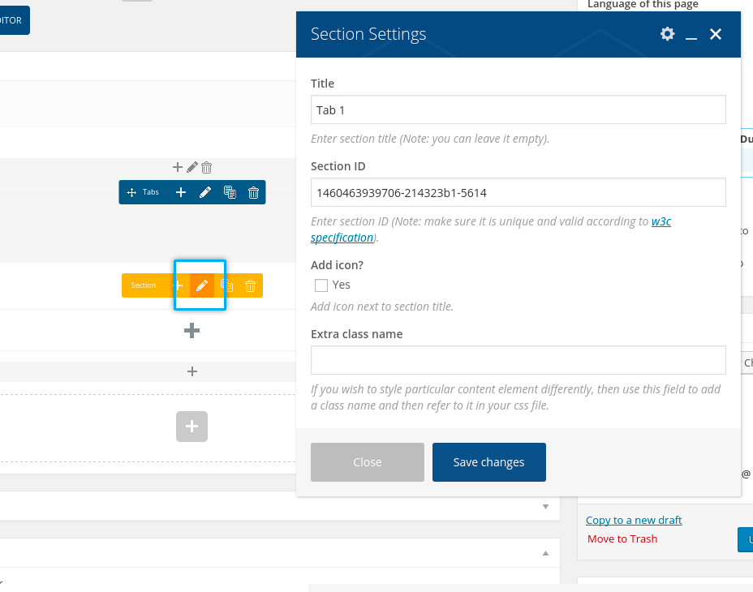The width and height of the screenshot is (753, 592).
Task: Click gray pencil icon above Tabs toolbar
Action: 192,167
